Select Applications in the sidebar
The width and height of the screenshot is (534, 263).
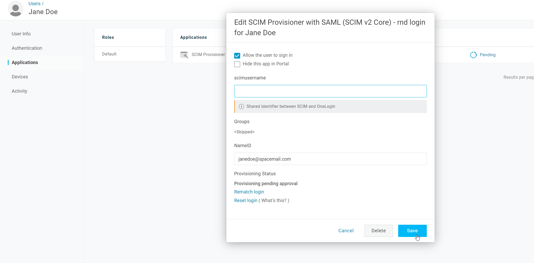(x=25, y=62)
